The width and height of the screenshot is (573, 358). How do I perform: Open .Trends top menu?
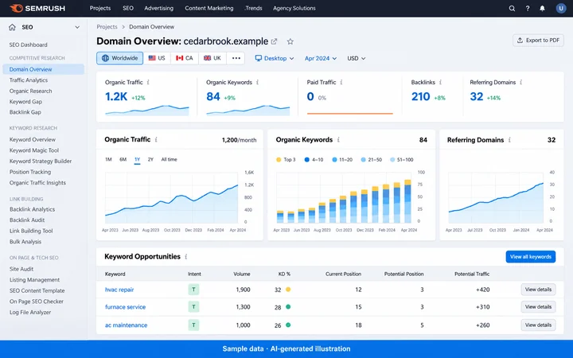point(253,8)
